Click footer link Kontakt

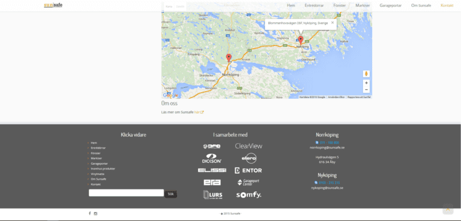tap(95, 184)
